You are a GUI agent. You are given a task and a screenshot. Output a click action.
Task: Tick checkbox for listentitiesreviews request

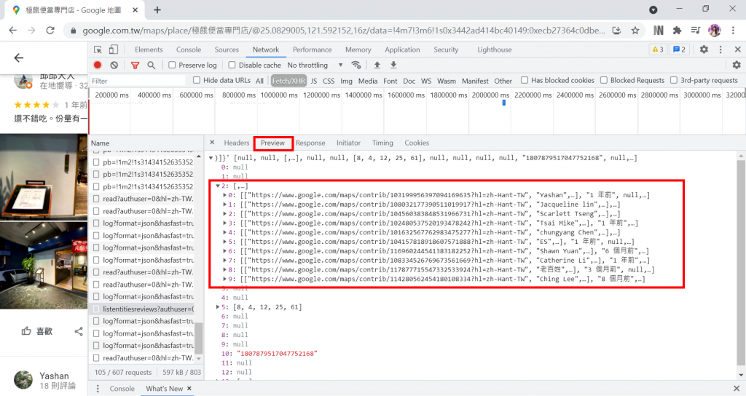[96, 309]
